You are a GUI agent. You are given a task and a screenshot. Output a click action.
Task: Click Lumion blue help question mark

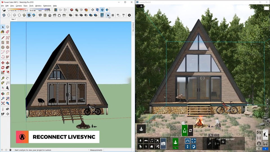pos(265,149)
